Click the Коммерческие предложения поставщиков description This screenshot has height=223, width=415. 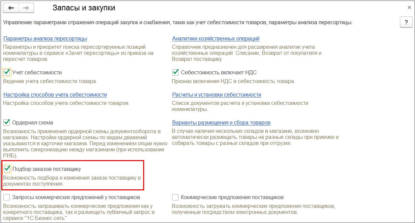point(253,209)
